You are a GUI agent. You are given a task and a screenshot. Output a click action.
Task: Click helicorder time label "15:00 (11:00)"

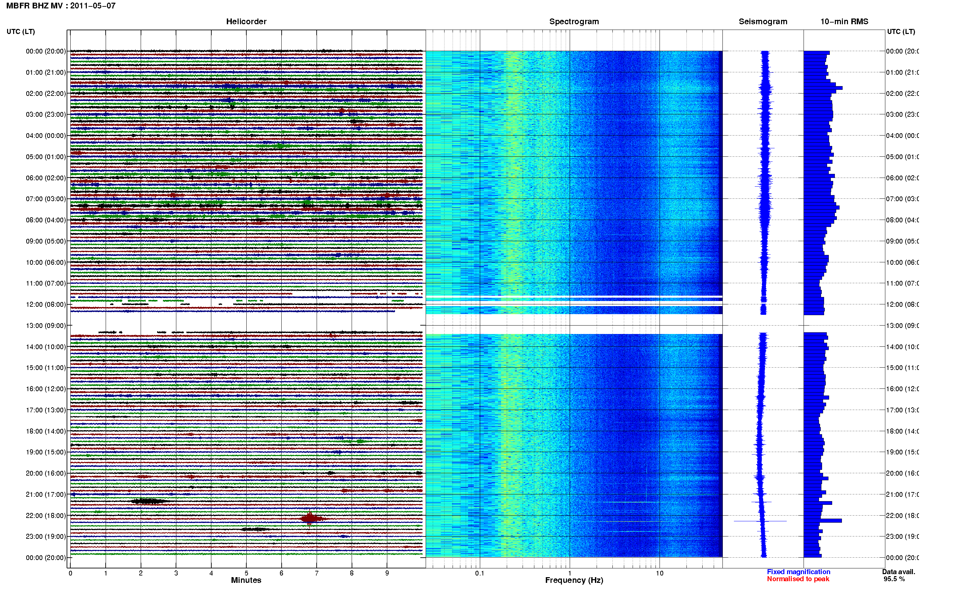pyautogui.click(x=46, y=368)
